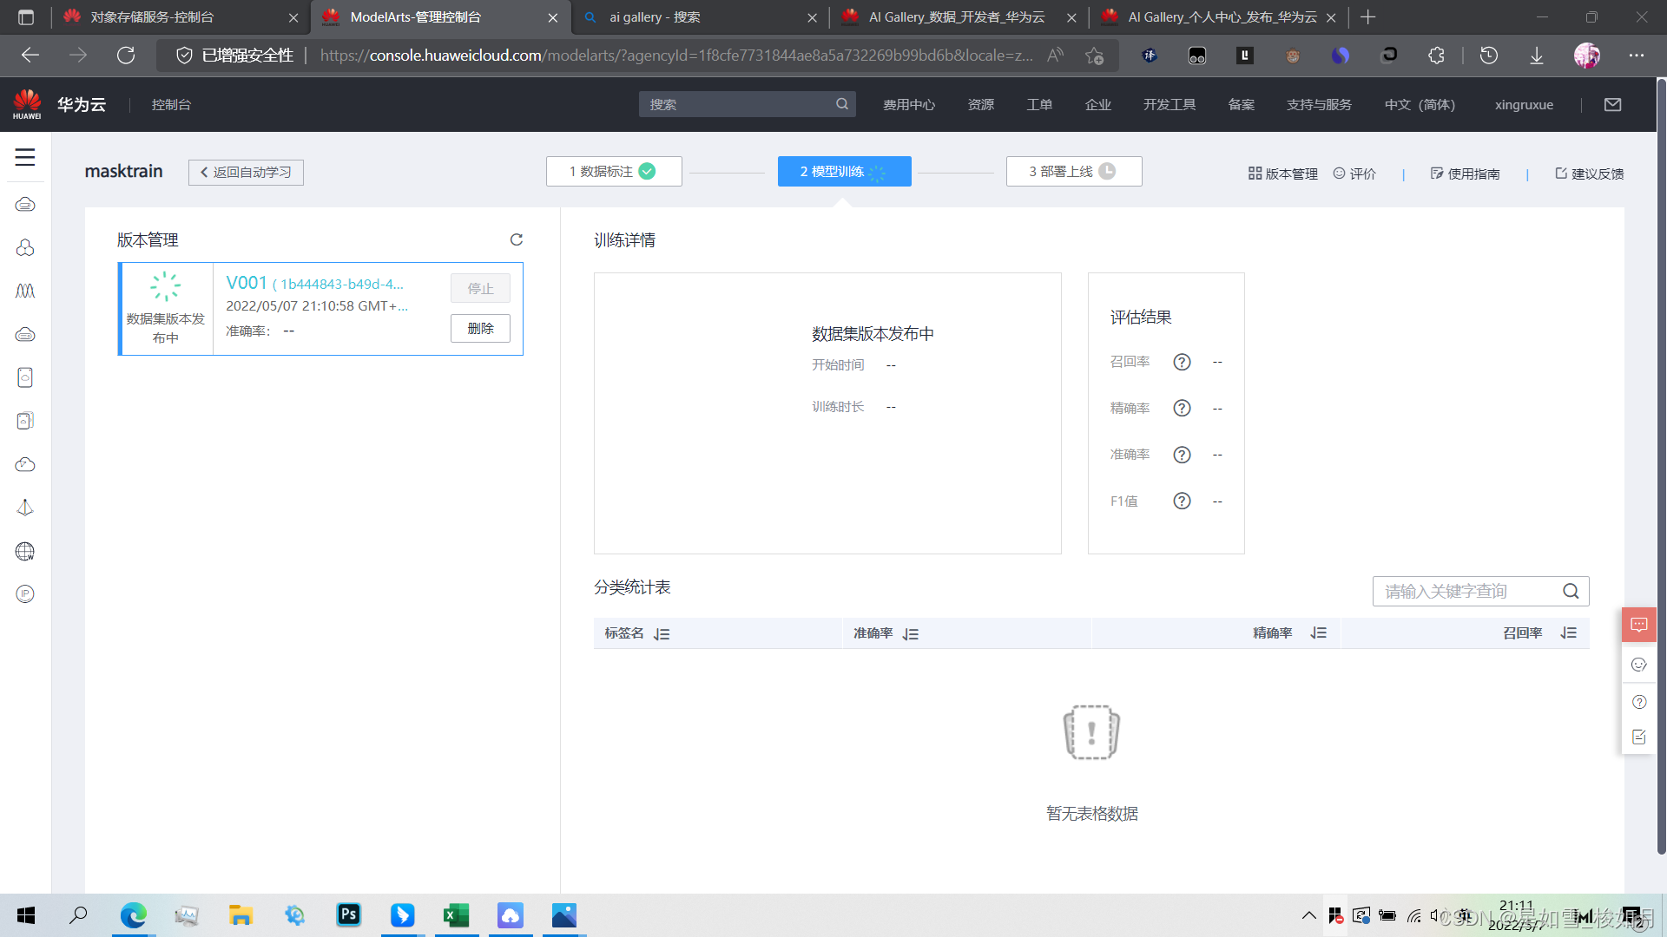The height and width of the screenshot is (937, 1667).
Task: Sort table by recall column
Action: [x=1569, y=633]
